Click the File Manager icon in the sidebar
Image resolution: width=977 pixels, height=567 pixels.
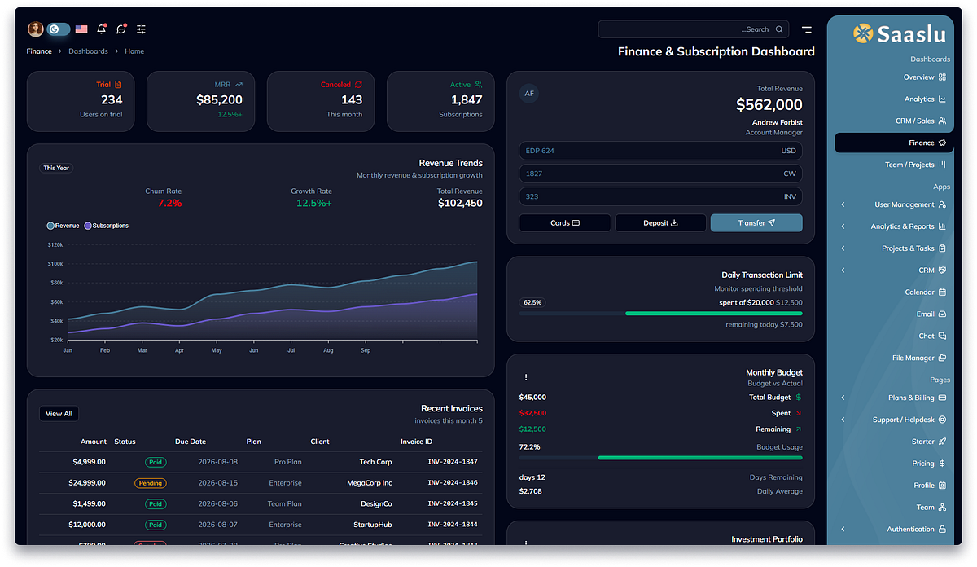click(x=942, y=358)
